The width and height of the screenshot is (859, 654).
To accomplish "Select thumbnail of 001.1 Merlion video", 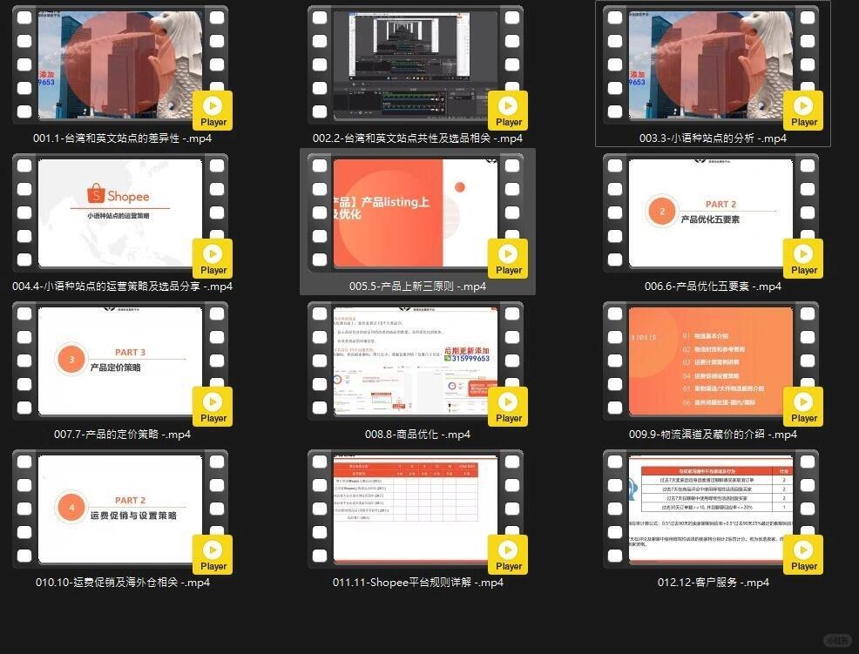I will click(120, 64).
